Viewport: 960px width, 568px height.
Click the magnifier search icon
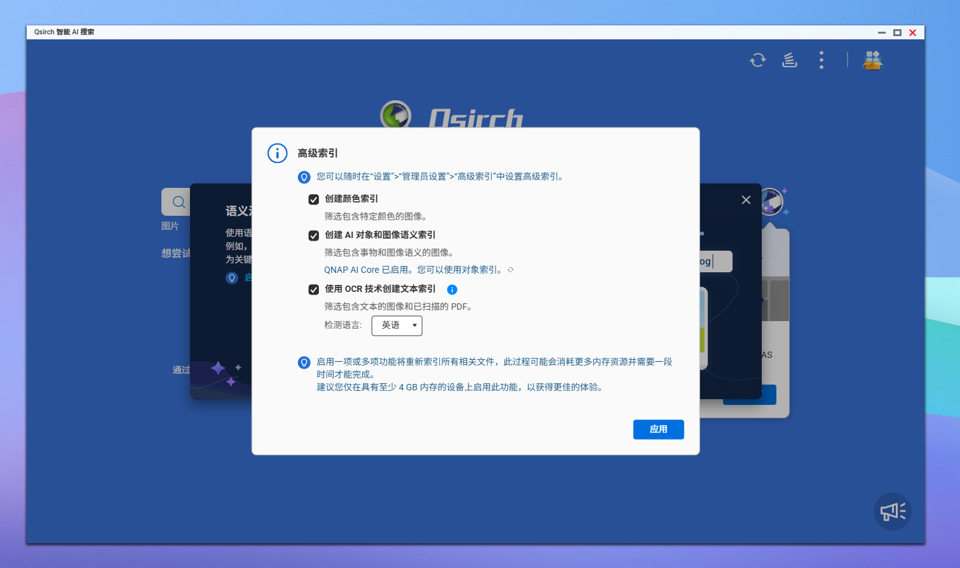pyautogui.click(x=179, y=202)
